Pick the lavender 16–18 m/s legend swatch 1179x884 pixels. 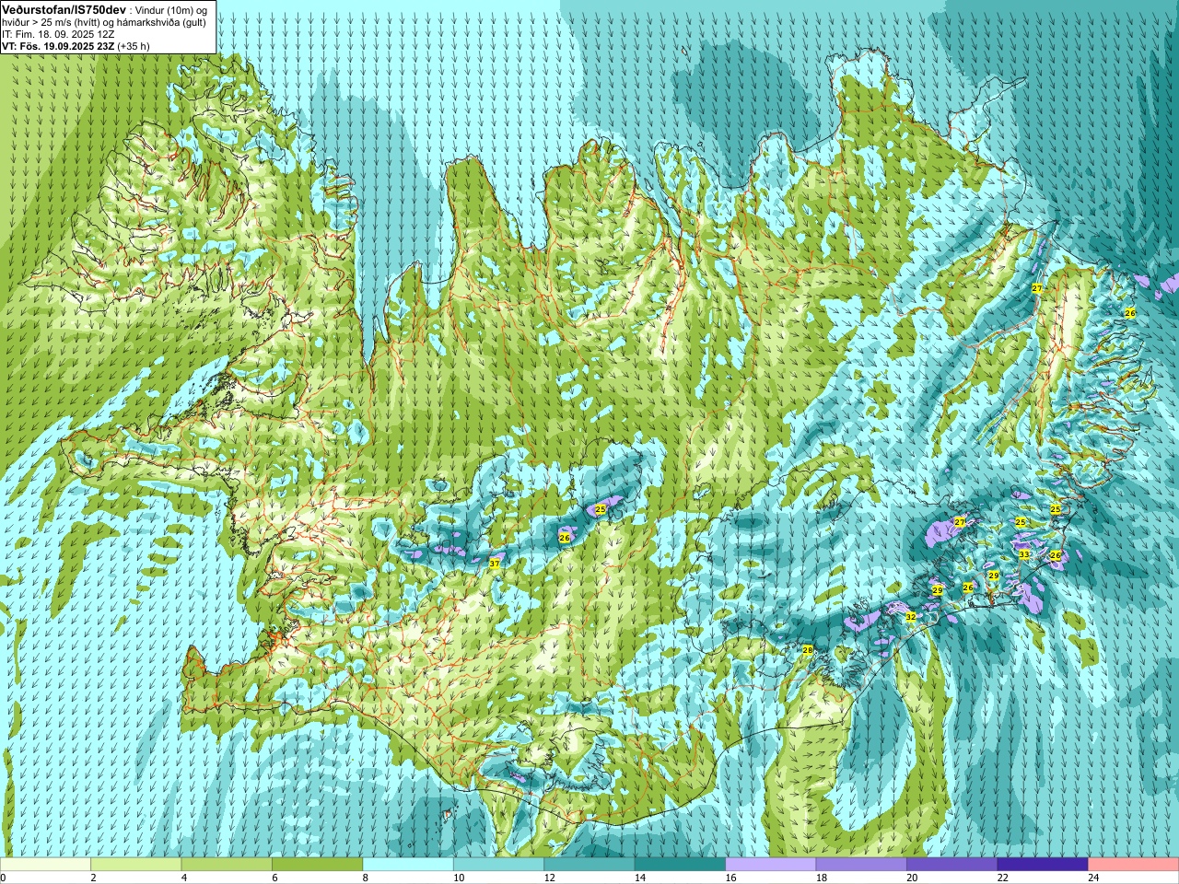pyautogui.click(x=771, y=865)
